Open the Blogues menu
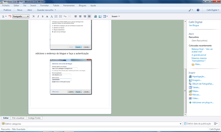The width and height of the screenshot is (221, 132). pyautogui.click(x=83, y=6)
